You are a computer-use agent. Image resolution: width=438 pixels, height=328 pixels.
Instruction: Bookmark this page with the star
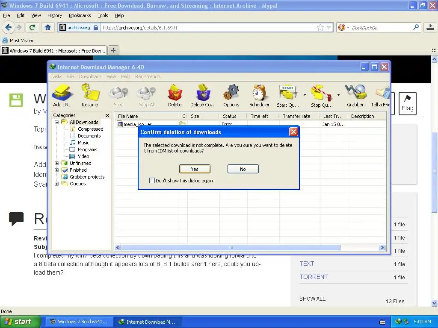[x=320, y=27]
